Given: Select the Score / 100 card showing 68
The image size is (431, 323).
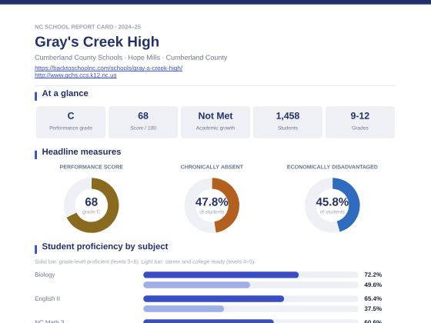Looking at the screenshot, I should [143, 122].
